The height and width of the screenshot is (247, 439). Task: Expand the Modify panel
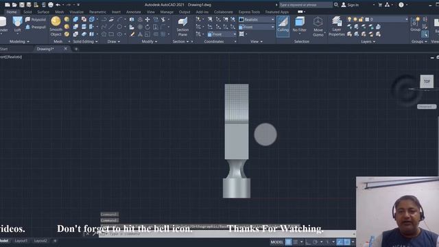[150, 41]
